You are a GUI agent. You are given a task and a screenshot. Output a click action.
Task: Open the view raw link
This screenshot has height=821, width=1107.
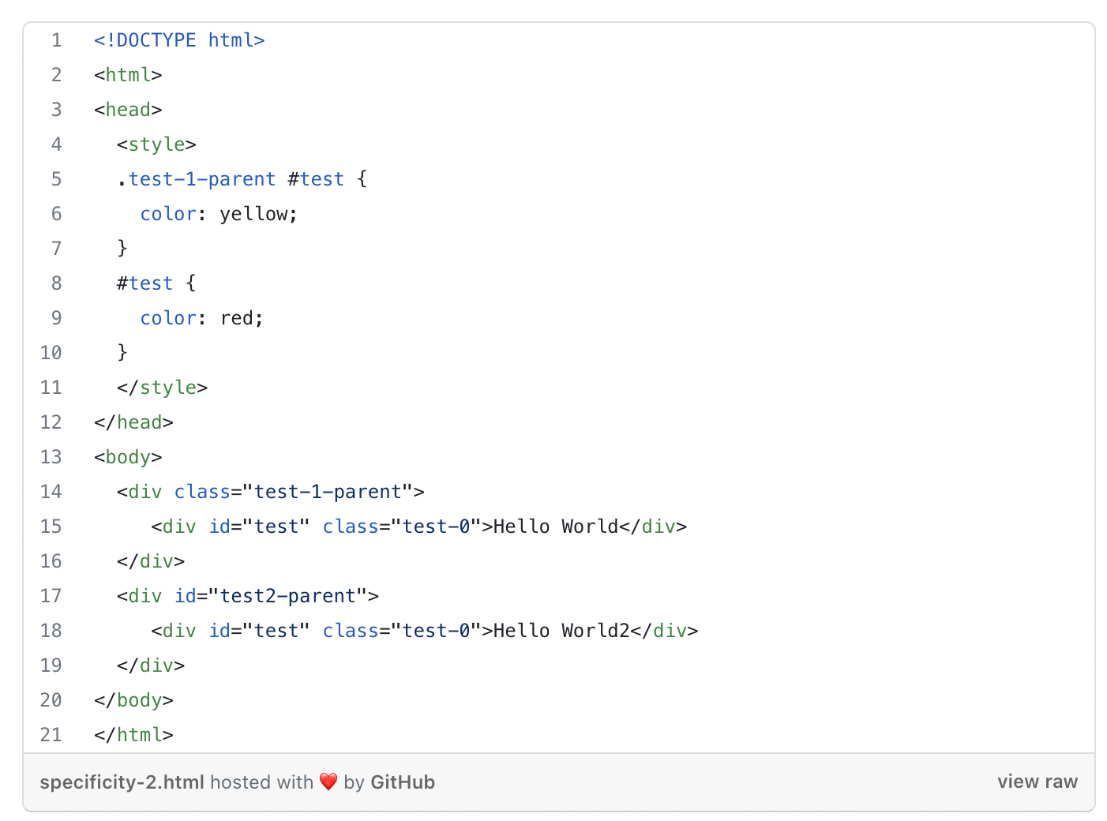(1038, 782)
